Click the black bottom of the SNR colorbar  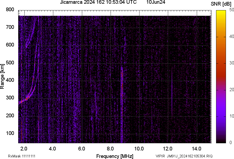click(221, 141)
